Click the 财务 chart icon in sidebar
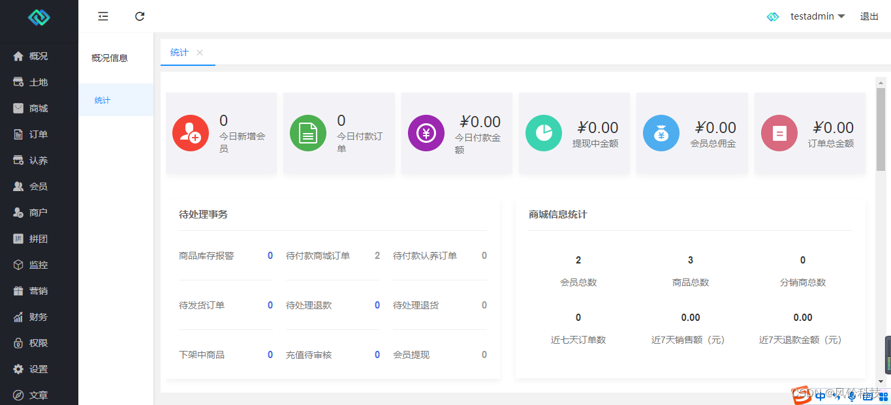Image resolution: width=891 pixels, height=405 pixels. (x=18, y=317)
